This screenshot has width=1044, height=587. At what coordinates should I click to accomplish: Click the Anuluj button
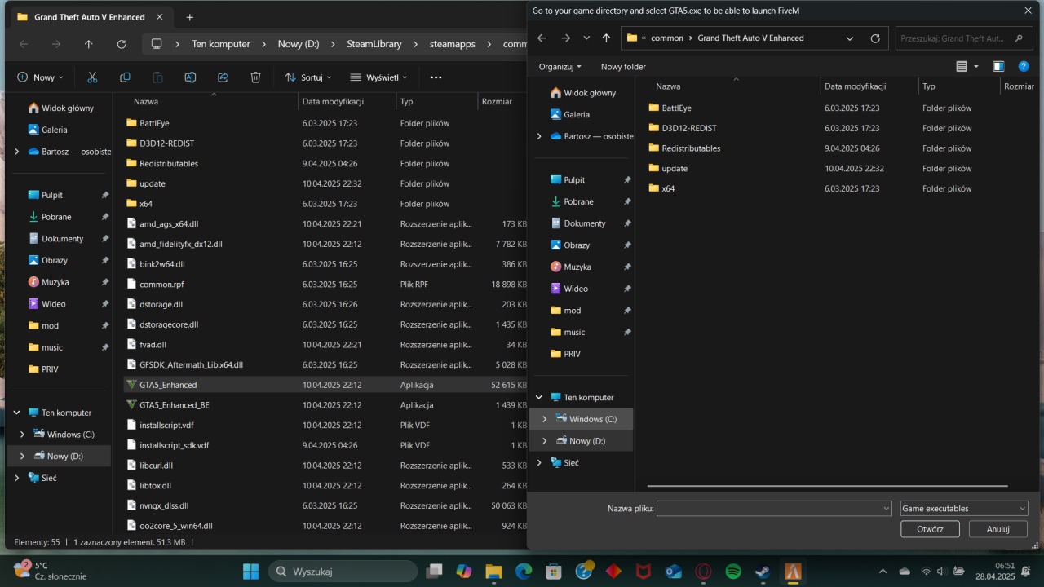(x=998, y=529)
